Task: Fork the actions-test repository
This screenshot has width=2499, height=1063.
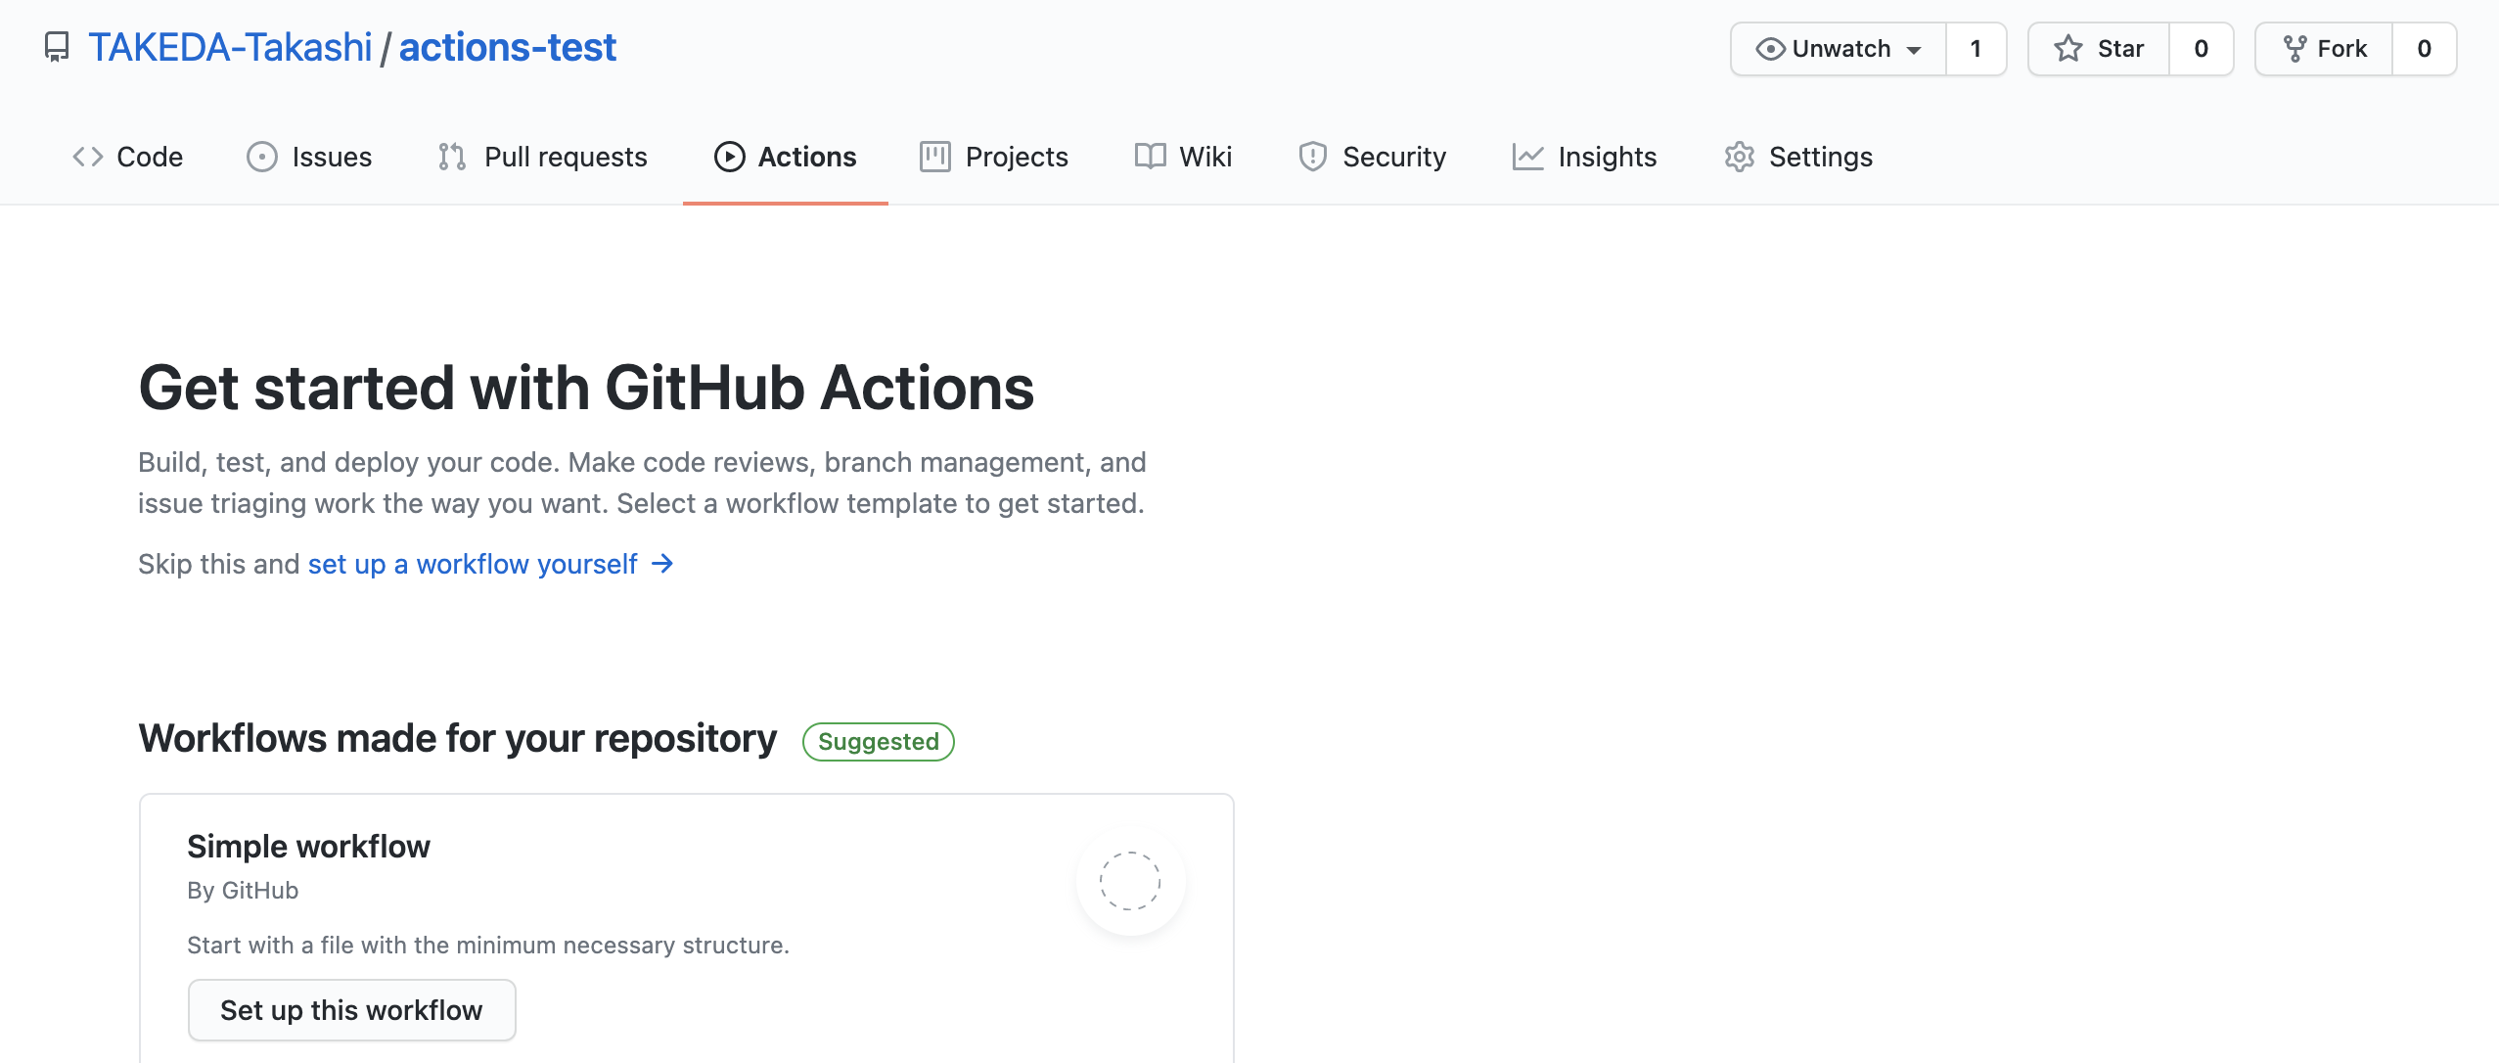Action: click(2326, 48)
